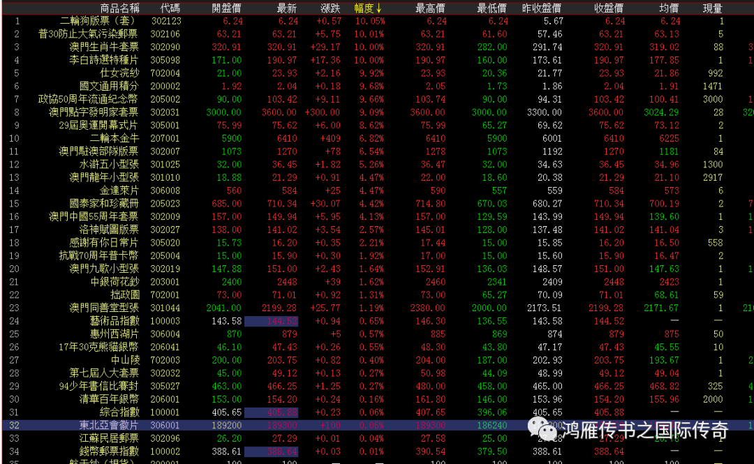Sort by the 現量 column header
This screenshot has height=464, width=754.
click(712, 8)
